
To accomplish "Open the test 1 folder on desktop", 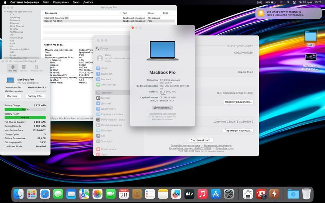I will [310, 38].
